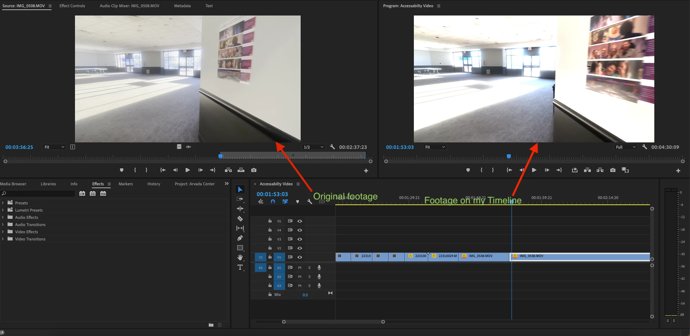Open Source monitor button editor plus
690x336 pixels.
point(366,171)
